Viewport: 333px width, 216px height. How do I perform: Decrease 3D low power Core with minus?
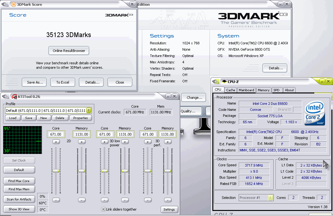coord(104,200)
